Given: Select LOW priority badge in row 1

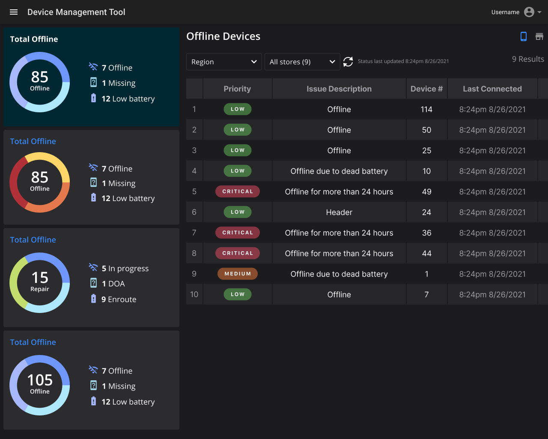Looking at the screenshot, I should (238, 109).
